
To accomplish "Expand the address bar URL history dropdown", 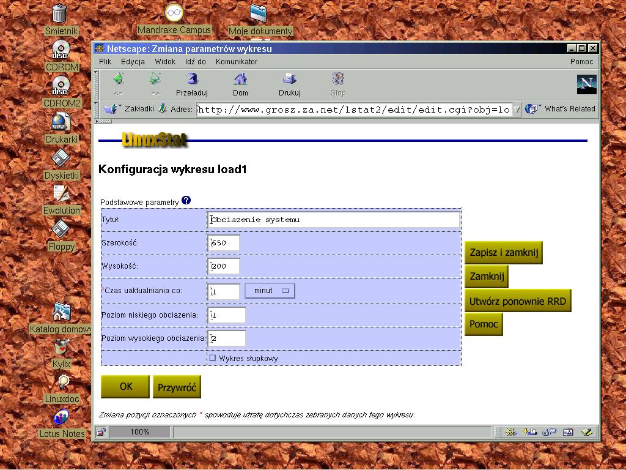I will pyautogui.click(x=517, y=110).
